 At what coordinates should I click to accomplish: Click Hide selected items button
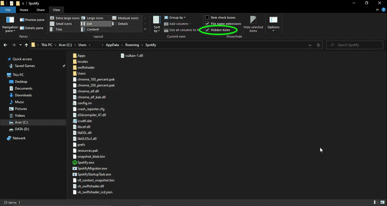pyautogui.click(x=253, y=24)
